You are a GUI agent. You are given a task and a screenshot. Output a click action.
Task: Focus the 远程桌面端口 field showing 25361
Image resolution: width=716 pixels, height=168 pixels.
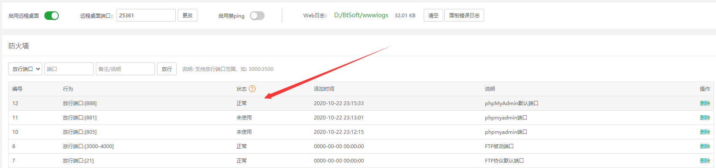pyautogui.click(x=146, y=15)
